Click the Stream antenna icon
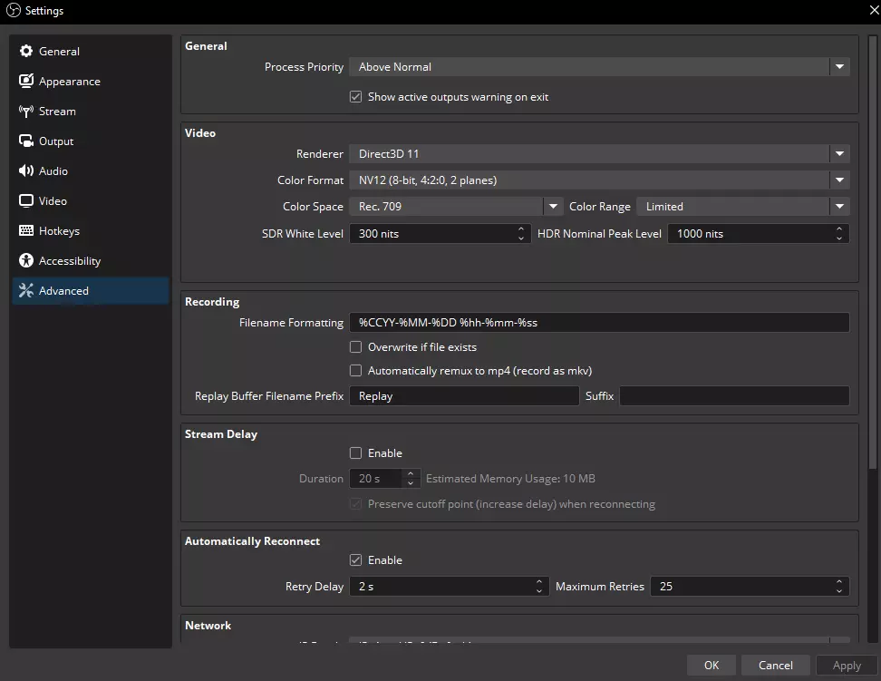 [x=26, y=112]
